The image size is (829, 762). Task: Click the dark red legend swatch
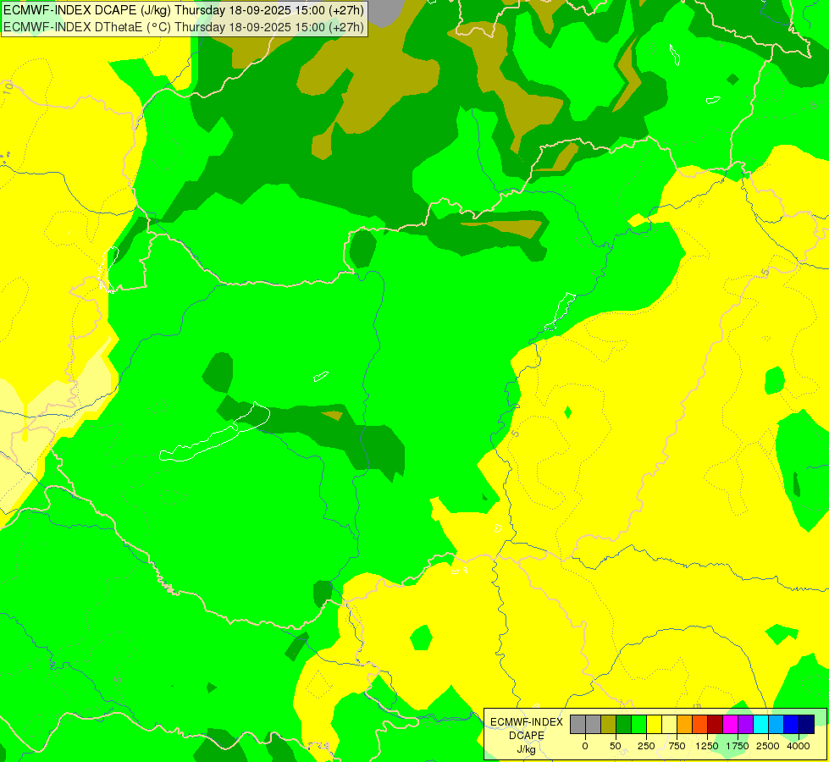[716, 724]
